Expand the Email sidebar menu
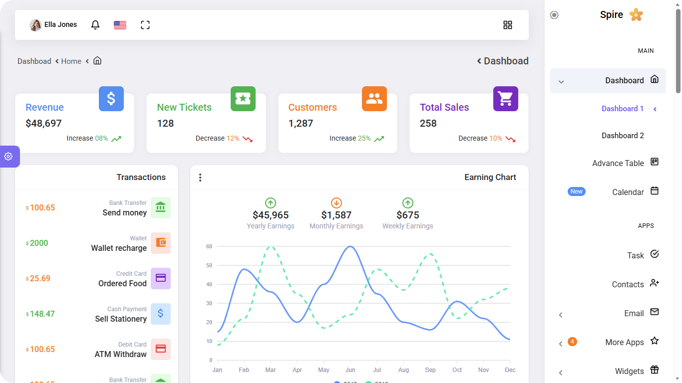682x383 pixels. point(608,313)
